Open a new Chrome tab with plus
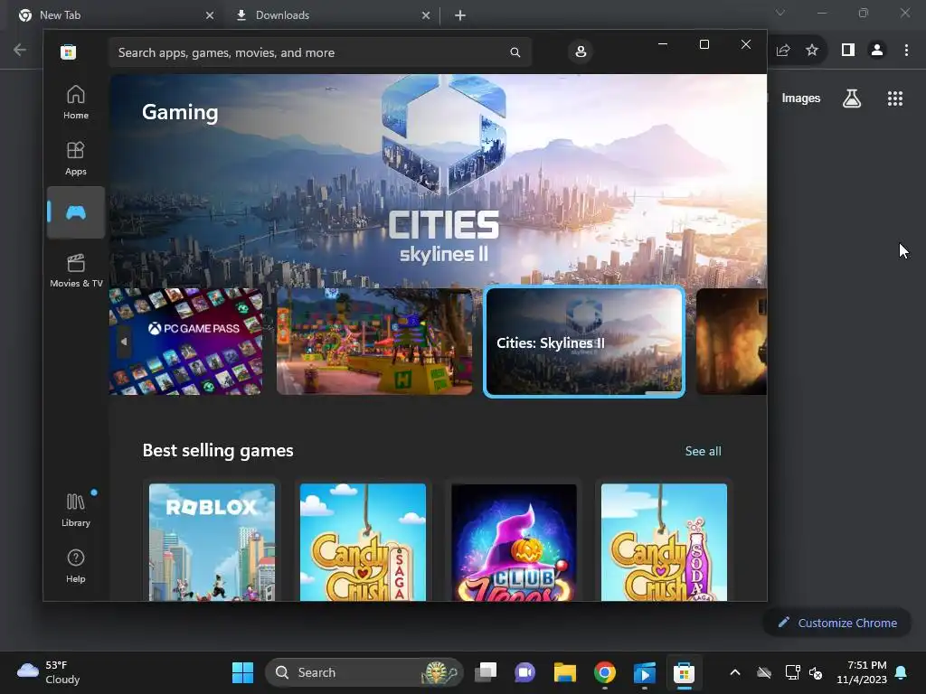 pyautogui.click(x=460, y=15)
